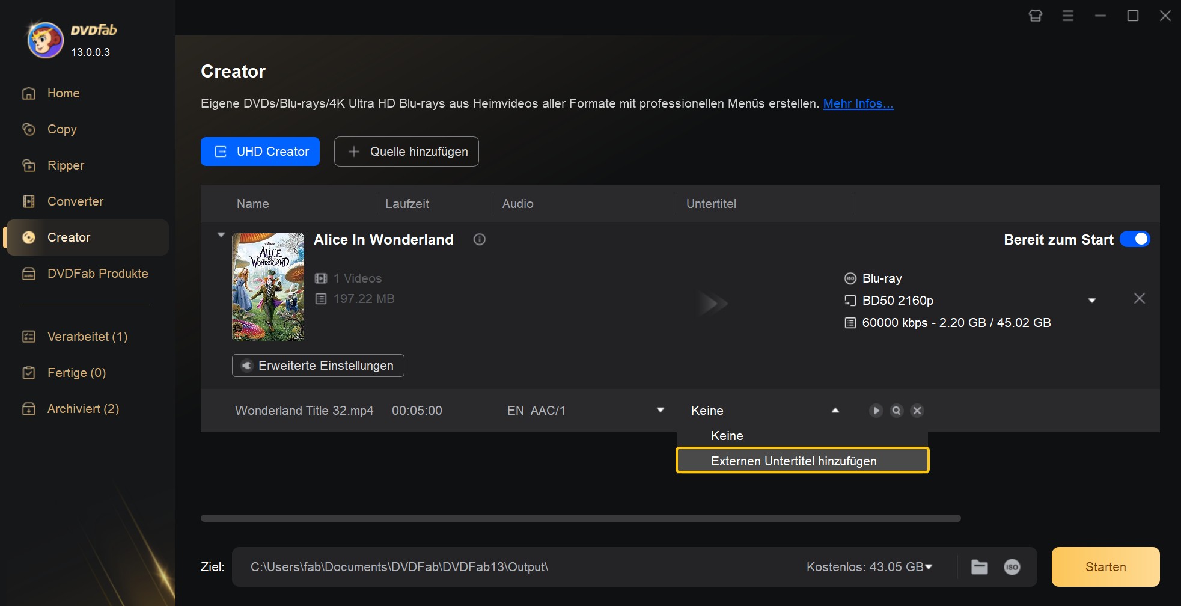Select Externen Untertitel hinzufügen
The image size is (1181, 606).
pos(802,461)
